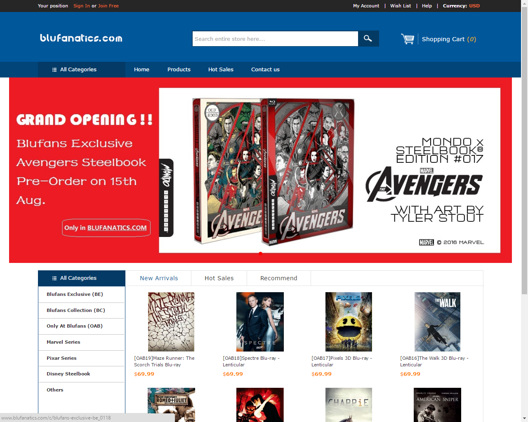Open [OAB17]Pixels 3D Blu-ray title link
The image size is (528, 422).
(x=342, y=361)
